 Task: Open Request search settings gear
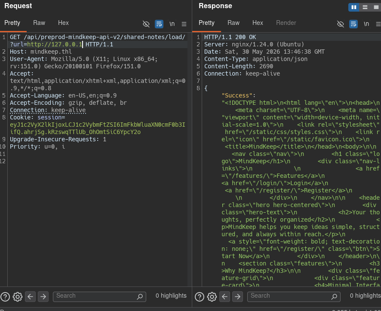[18, 297]
